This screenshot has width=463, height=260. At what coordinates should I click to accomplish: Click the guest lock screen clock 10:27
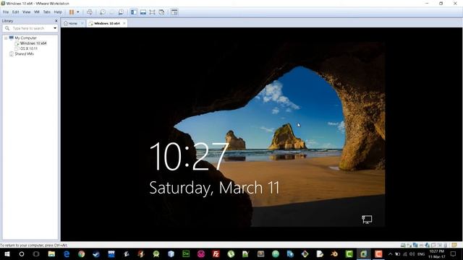(190, 156)
